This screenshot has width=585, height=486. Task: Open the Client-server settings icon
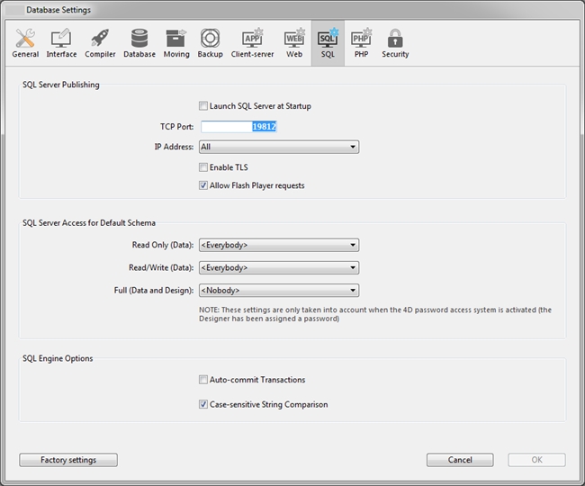tap(252, 42)
